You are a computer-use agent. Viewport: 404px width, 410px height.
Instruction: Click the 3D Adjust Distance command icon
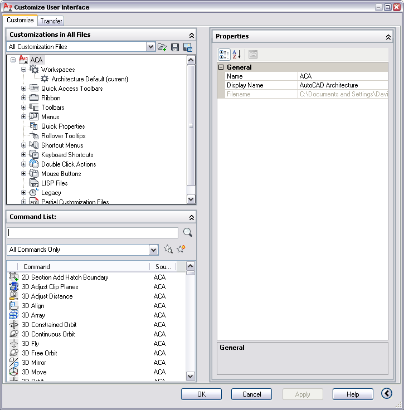point(14,296)
